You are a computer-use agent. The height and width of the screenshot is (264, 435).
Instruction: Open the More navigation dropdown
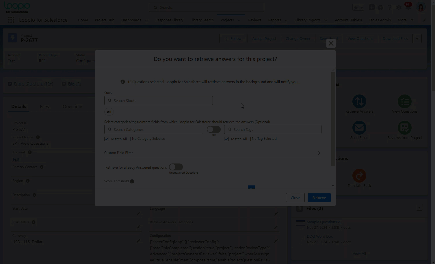pyautogui.click(x=406, y=20)
